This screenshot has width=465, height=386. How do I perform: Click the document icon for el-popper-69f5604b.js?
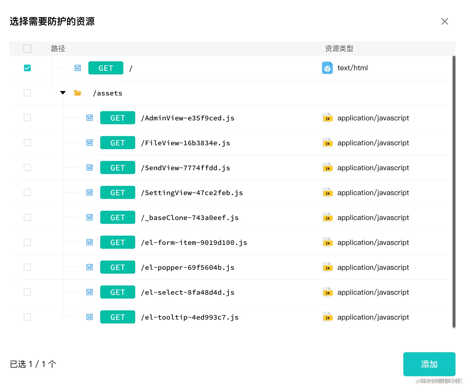click(x=90, y=267)
